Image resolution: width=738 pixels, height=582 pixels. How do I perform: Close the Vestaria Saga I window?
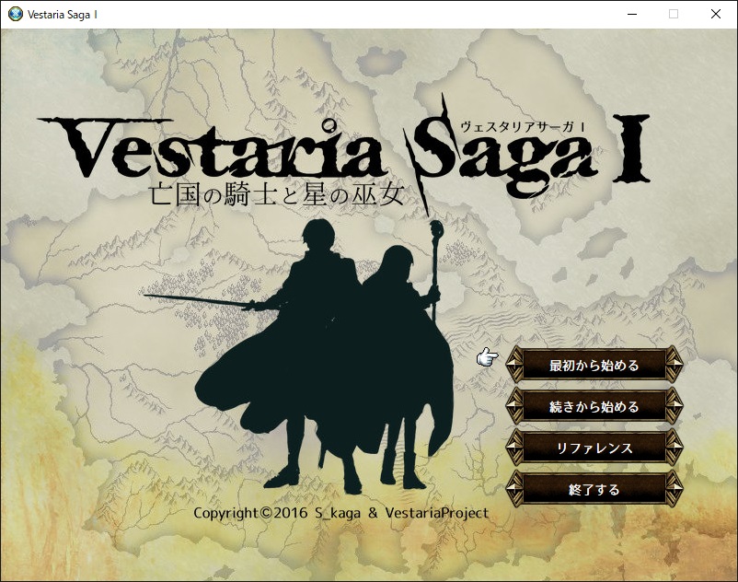(716, 14)
